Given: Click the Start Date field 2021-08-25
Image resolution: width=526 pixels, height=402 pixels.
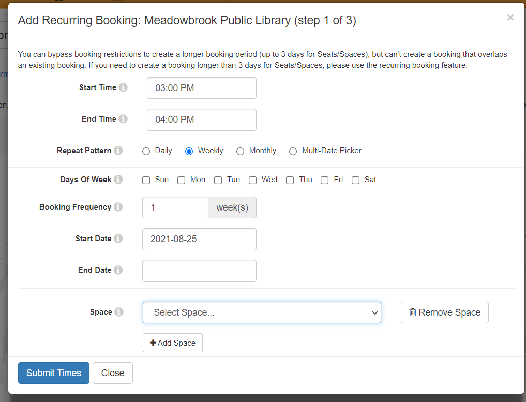Looking at the screenshot, I should tap(199, 239).
